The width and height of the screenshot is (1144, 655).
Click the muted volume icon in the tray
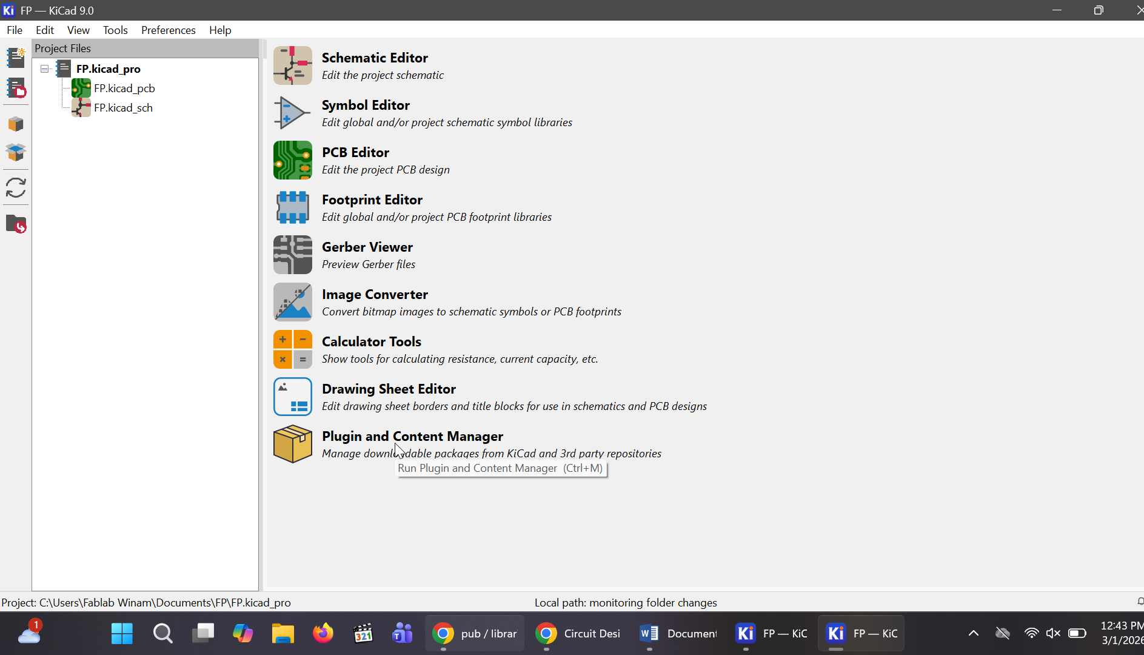coord(1053,634)
